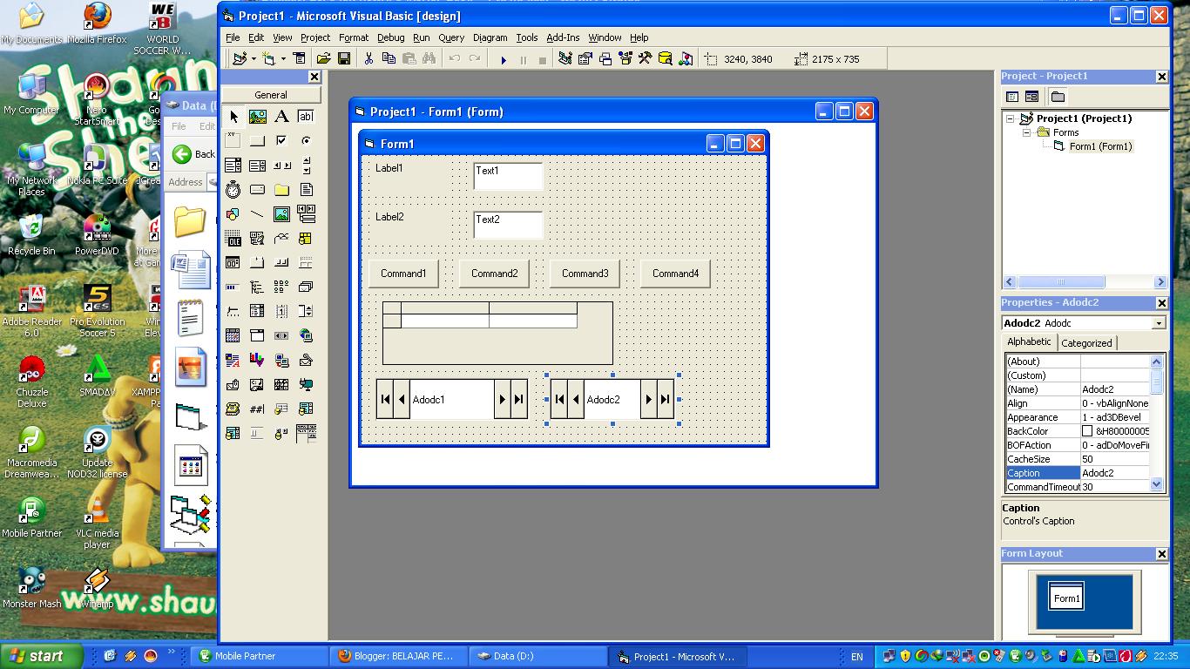
Task: Start the project with the Run button
Action: [504, 58]
